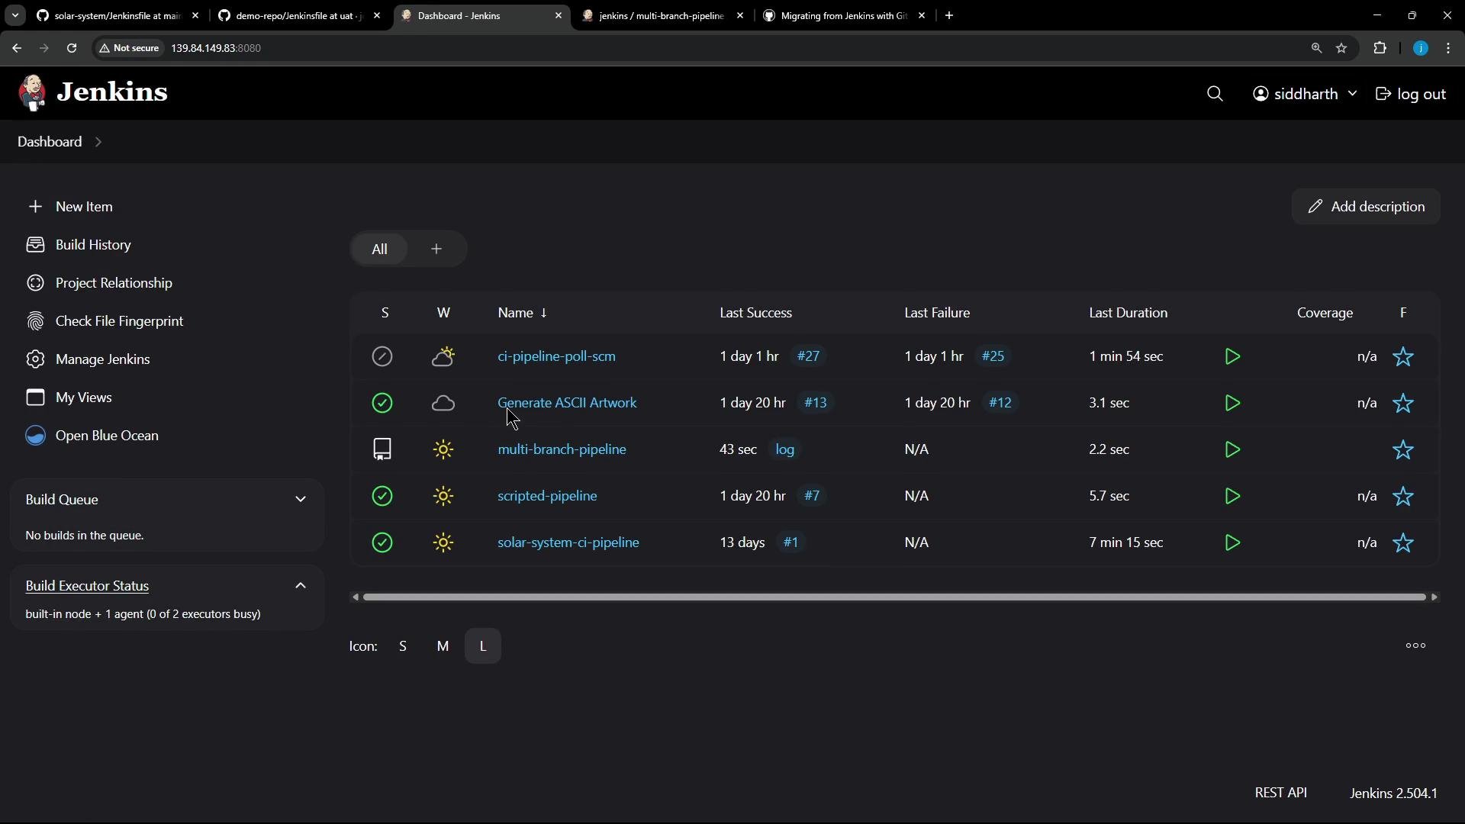Favorite the multi-branch-pipeline star
This screenshot has height=824, width=1465.
[x=1404, y=449]
